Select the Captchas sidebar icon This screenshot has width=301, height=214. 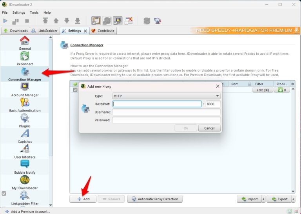25,133
